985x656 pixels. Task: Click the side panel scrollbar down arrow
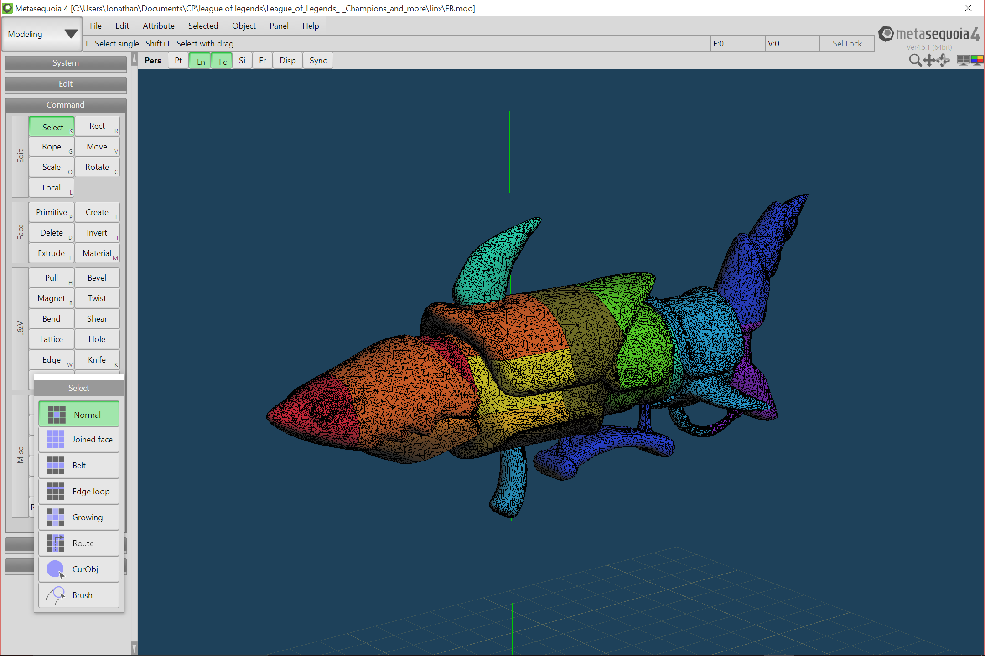click(134, 648)
